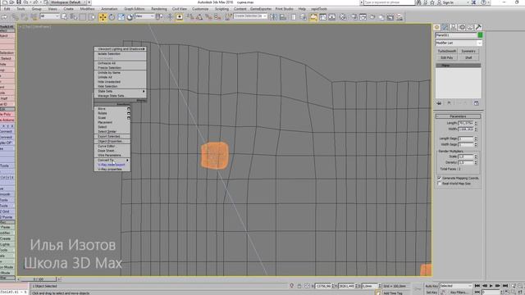Click the search keyword input field
The width and height of the screenshot is (525, 295).
(x=389, y=2)
